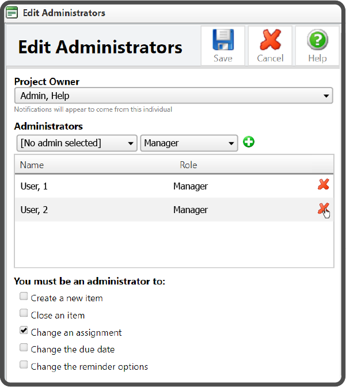Click the Role column header
This screenshot has height=387, width=346.
(188, 165)
